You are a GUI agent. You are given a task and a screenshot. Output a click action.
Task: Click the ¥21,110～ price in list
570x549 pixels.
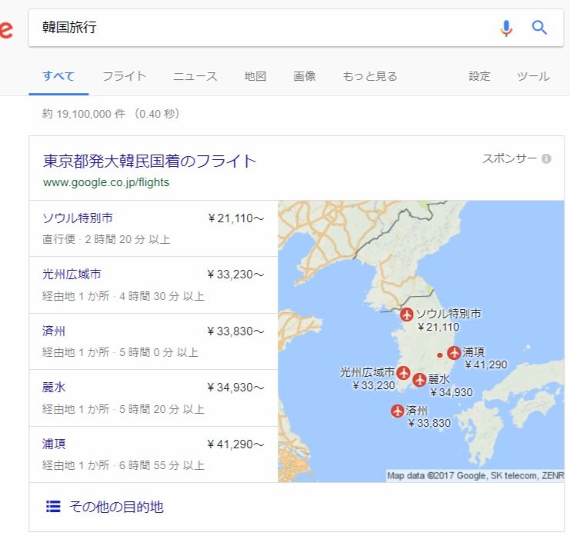(236, 218)
